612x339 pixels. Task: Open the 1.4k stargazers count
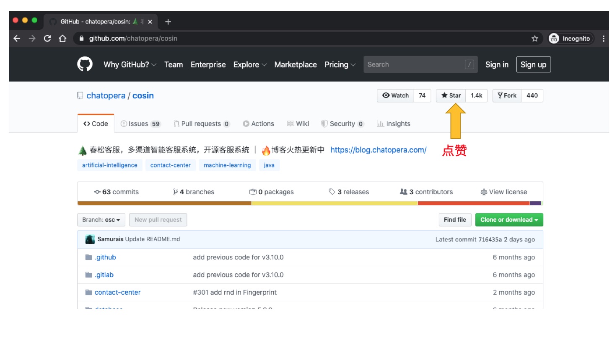point(477,95)
